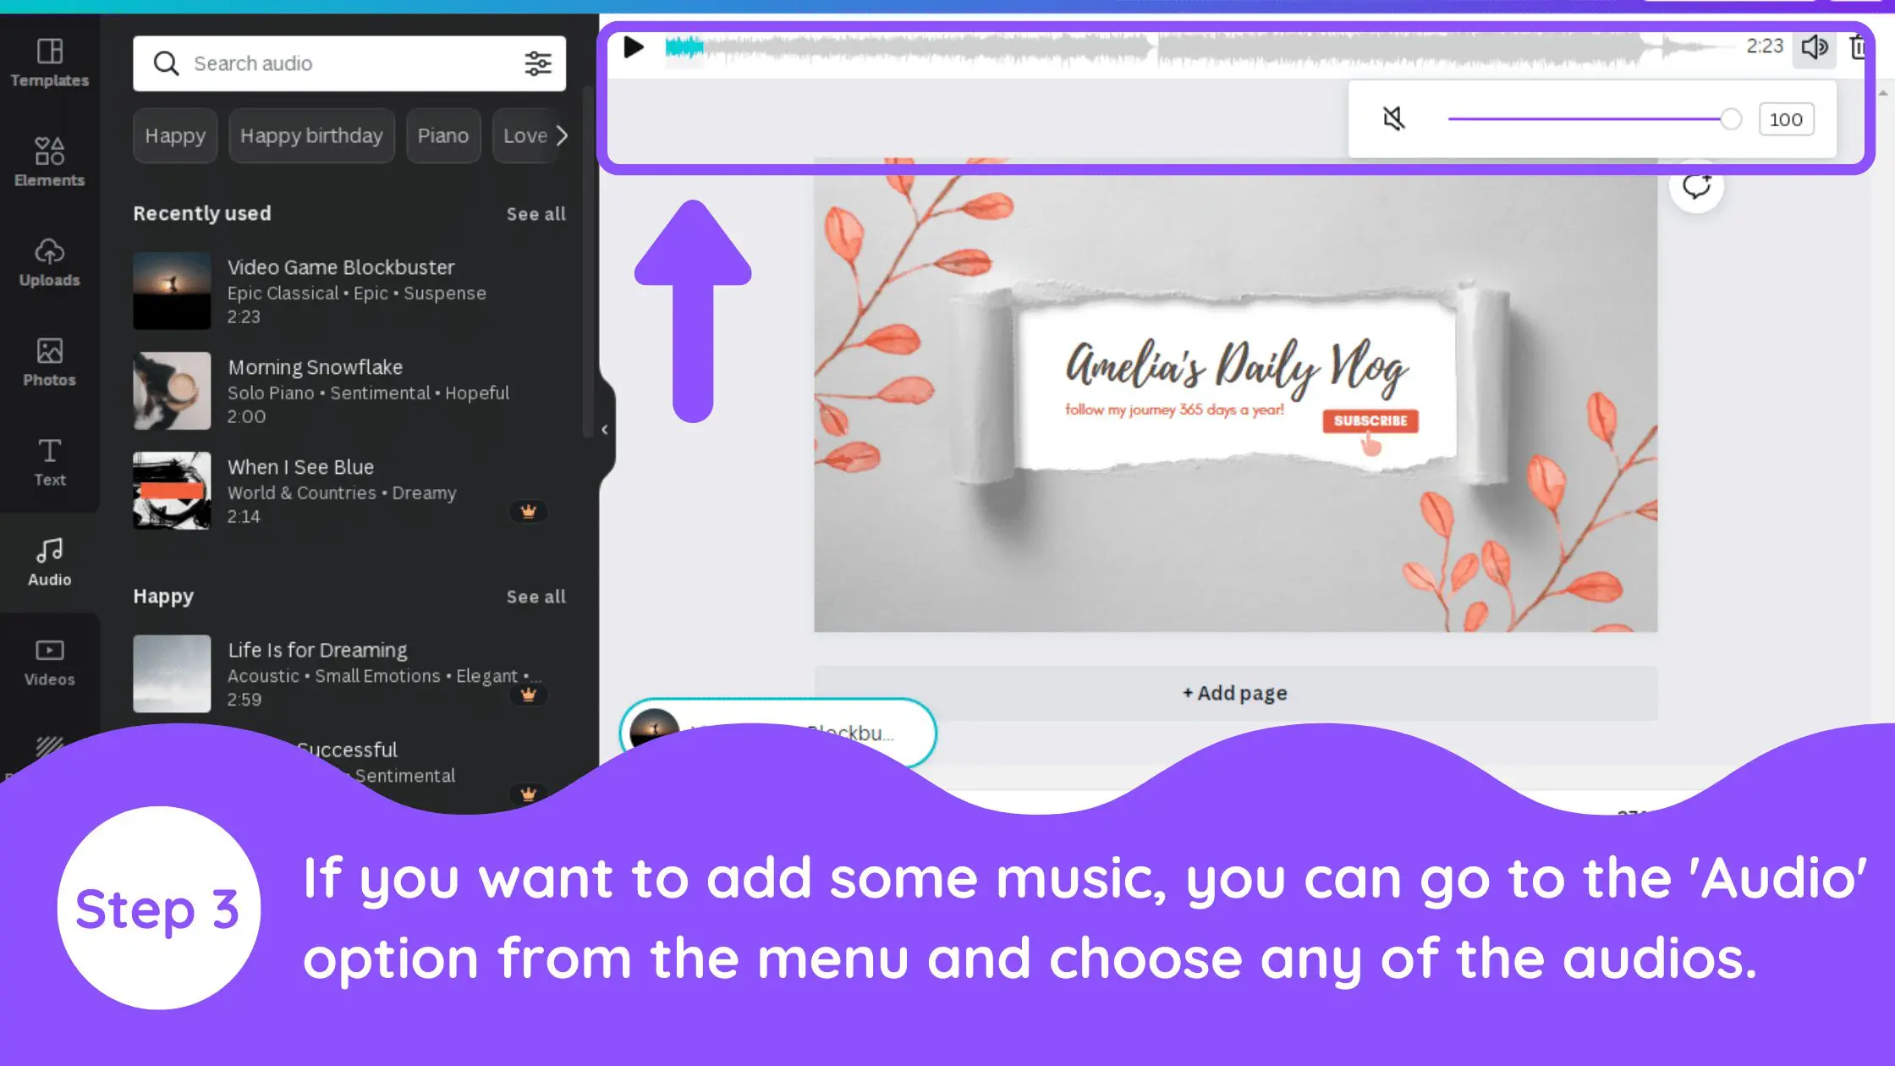Image resolution: width=1895 pixels, height=1066 pixels.
Task: Mute the Video Game Blockbuster audio track
Action: [1392, 118]
